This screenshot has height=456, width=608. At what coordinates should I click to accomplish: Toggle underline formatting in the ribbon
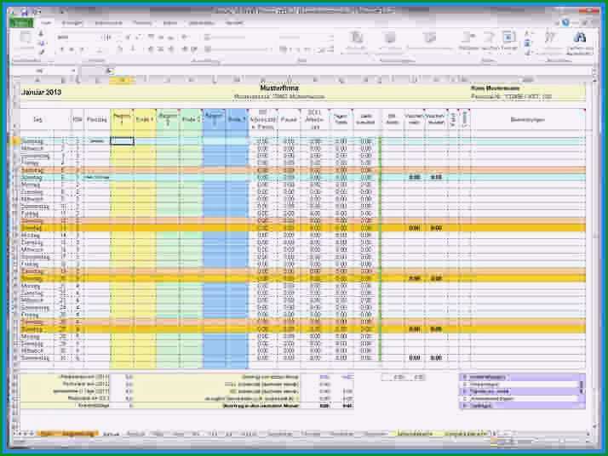click(x=81, y=49)
